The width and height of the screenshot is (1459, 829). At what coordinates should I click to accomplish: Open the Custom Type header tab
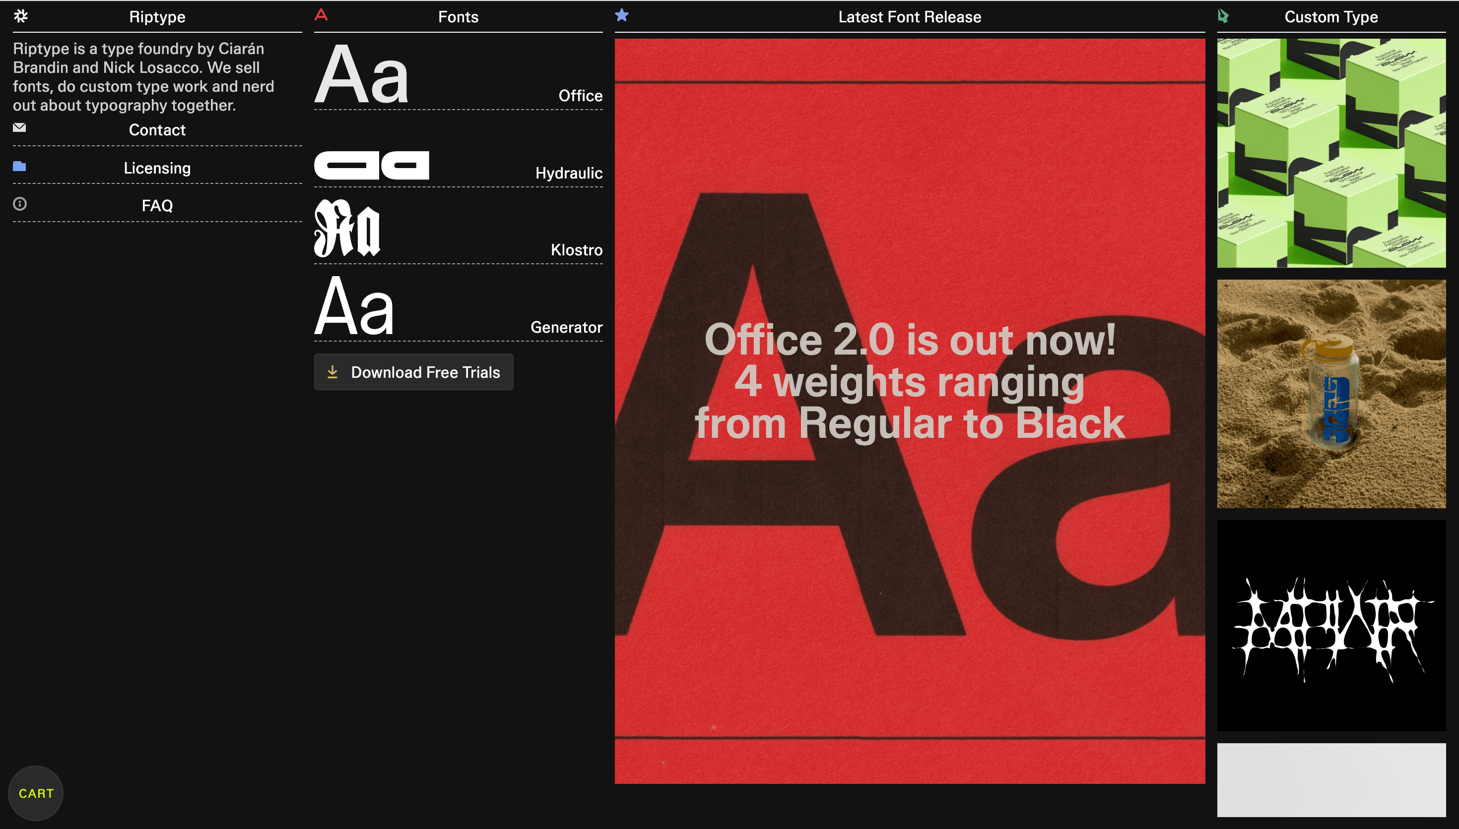click(1331, 17)
